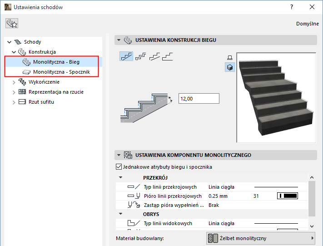Image resolution: width=323 pixels, height=246 pixels.
Task: Click the Linia ciągła value for Typ linii widokowych
Action: (221, 223)
